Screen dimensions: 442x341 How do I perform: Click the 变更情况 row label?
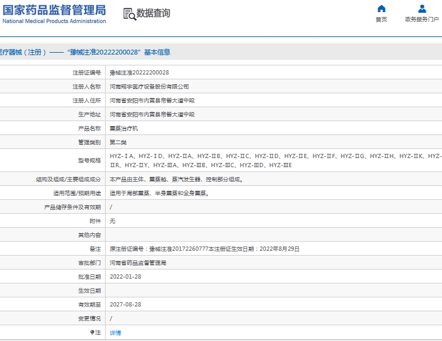pyautogui.click(x=89, y=319)
